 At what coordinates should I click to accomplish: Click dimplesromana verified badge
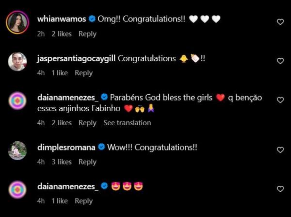coord(101,147)
